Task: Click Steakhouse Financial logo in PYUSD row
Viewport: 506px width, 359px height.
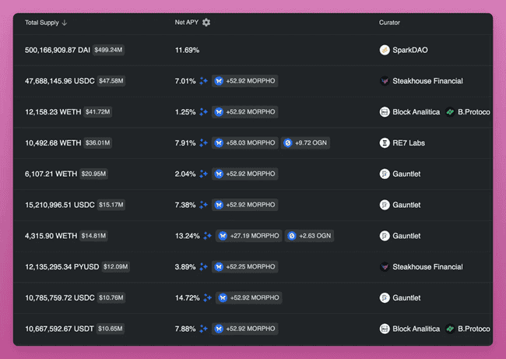Action: coord(385,266)
